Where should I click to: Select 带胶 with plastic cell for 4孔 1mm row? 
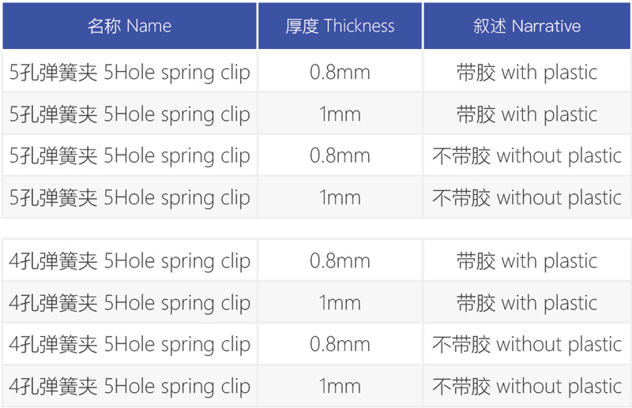(527, 302)
